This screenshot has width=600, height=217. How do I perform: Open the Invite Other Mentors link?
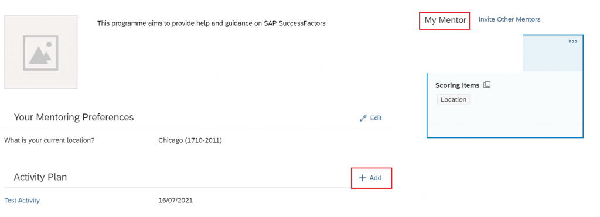click(x=509, y=19)
